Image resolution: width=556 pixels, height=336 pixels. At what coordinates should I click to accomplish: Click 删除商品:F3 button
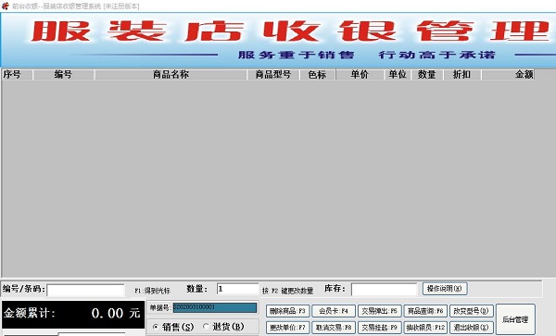coord(287,311)
